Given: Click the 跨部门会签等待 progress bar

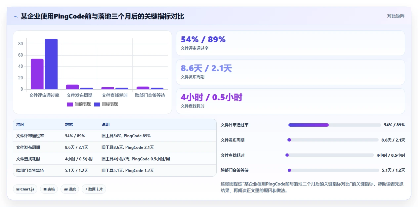Looking at the screenshot, I should click(333, 170).
